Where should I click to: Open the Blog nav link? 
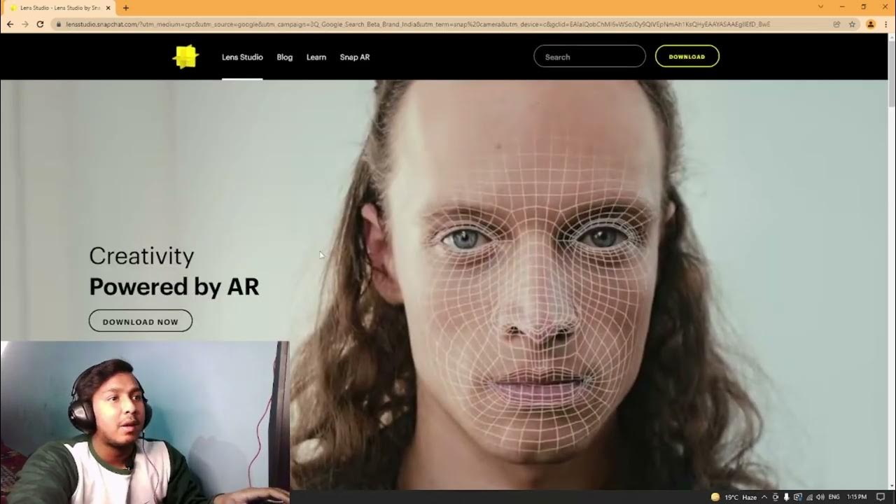click(x=285, y=57)
